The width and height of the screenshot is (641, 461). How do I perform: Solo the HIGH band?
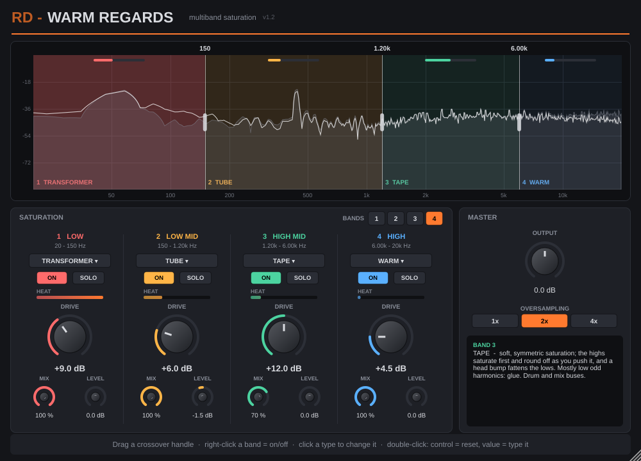410,278
